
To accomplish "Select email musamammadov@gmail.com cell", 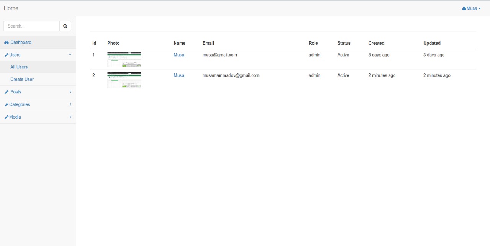I will [x=231, y=75].
